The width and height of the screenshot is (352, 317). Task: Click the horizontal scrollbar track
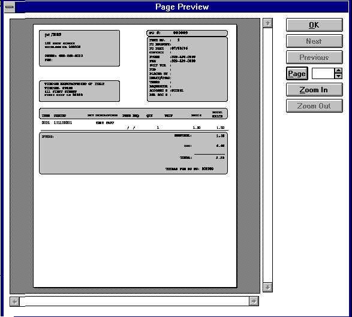tap(134, 301)
